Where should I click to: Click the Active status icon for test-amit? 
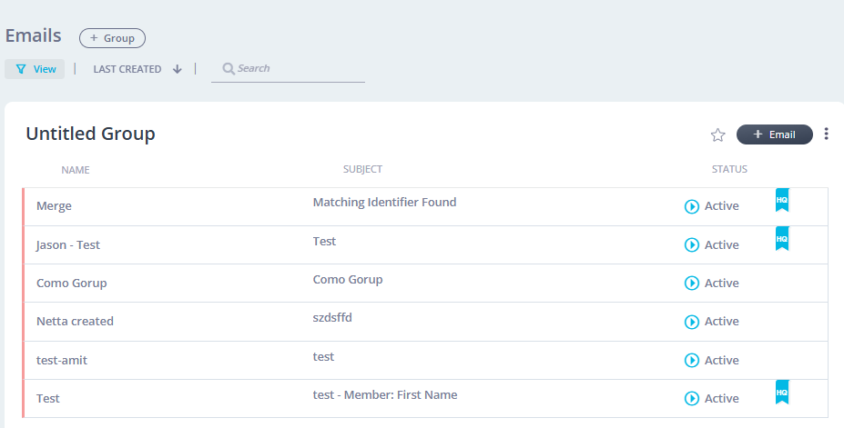coord(691,361)
